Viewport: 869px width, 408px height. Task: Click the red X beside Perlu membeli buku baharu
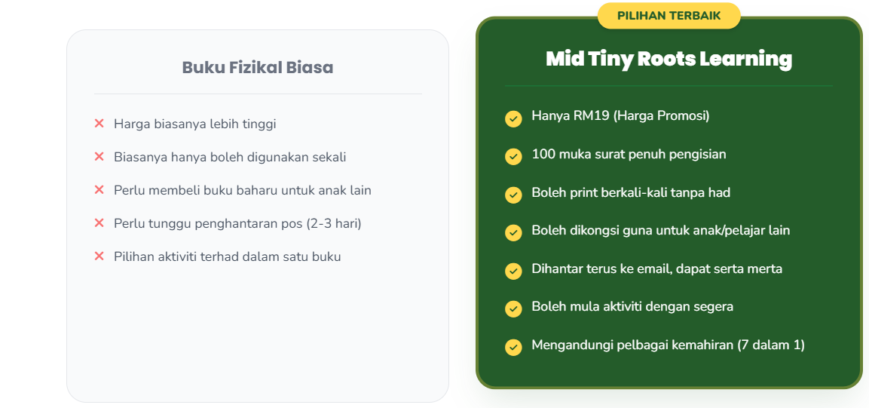coord(99,189)
